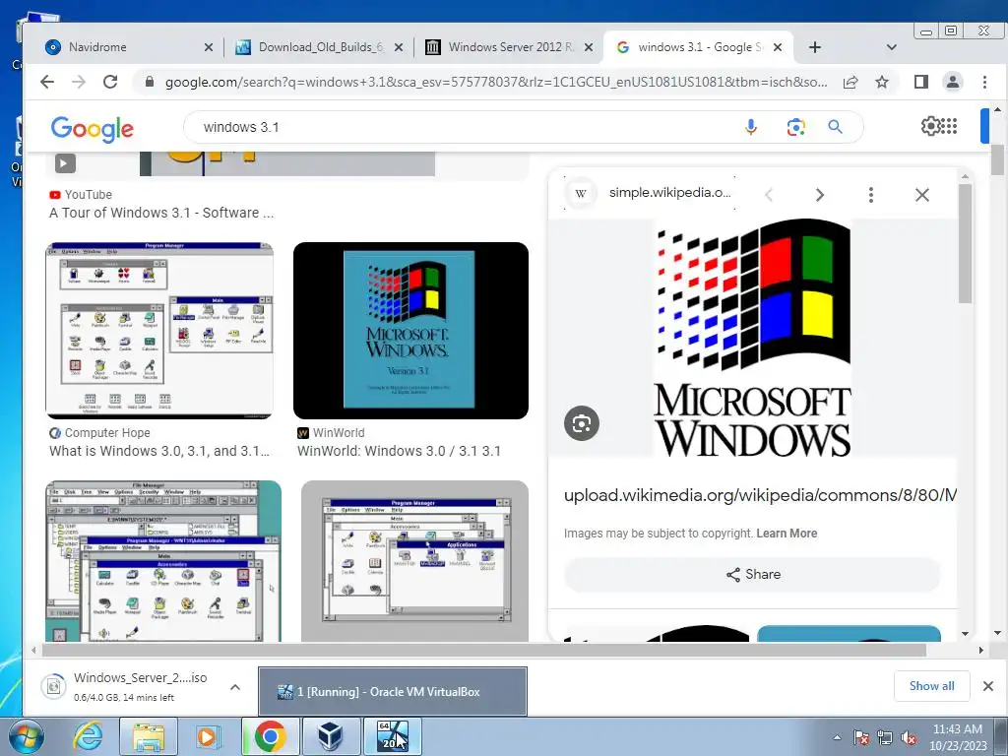Switch to the Navidrome tab
Image resolution: width=1008 pixels, height=756 pixels.
pos(122,47)
